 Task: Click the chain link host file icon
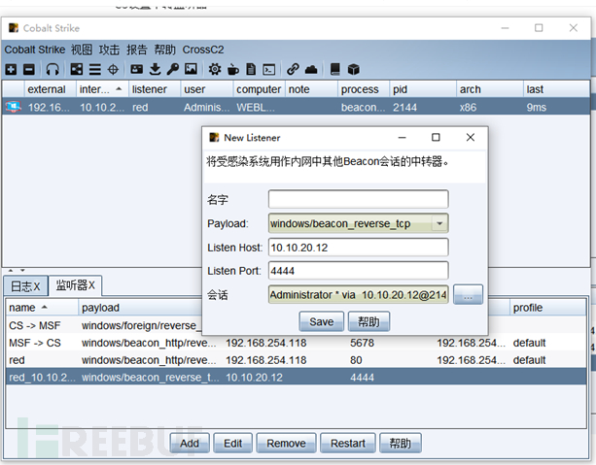click(293, 69)
